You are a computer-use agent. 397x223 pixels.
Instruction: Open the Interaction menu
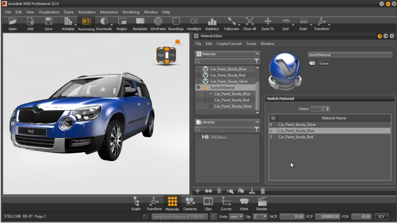tap(109, 12)
